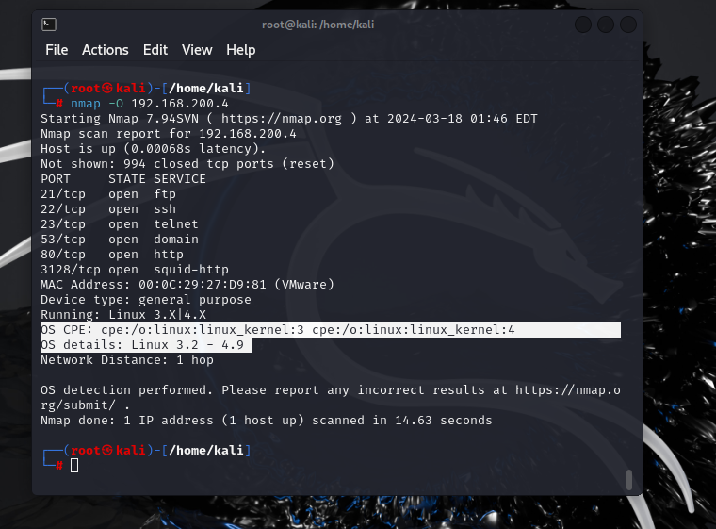The image size is (716, 529).
Task: Click the Nmap scan report for 192.168.200.4 line
Action: pyautogui.click(x=169, y=134)
